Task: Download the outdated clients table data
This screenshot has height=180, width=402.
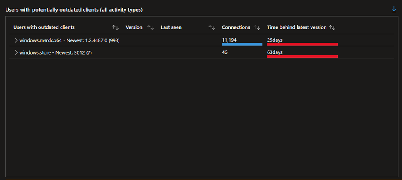Action: click(394, 9)
